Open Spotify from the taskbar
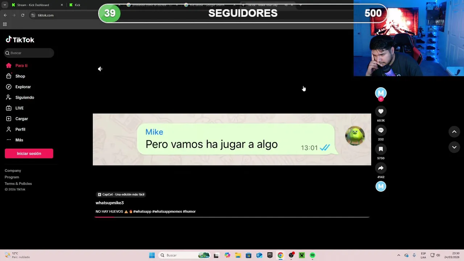Screen dimensions: 464x261 click(312, 255)
